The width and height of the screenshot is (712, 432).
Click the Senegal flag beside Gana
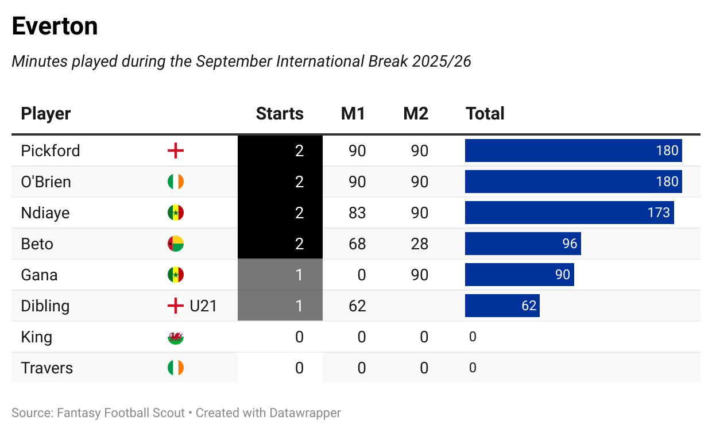(x=175, y=275)
